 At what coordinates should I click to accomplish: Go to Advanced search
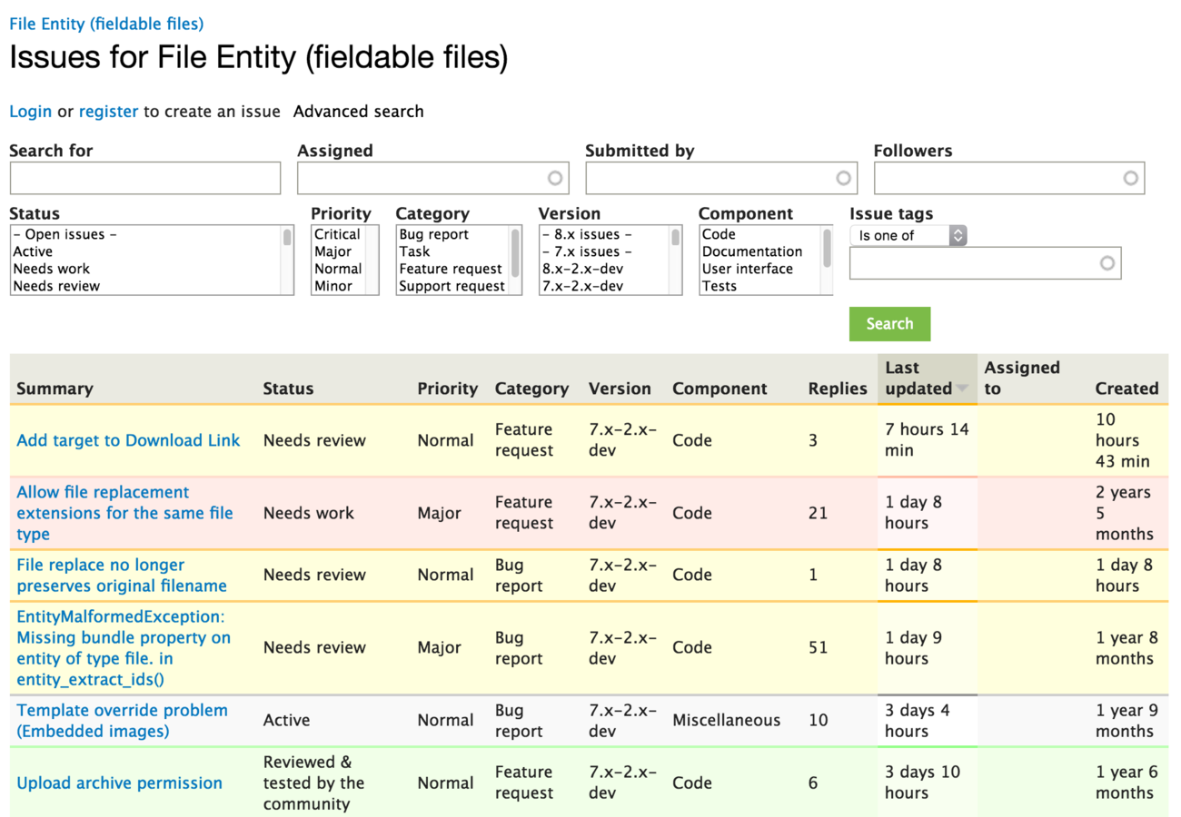[358, 112]
